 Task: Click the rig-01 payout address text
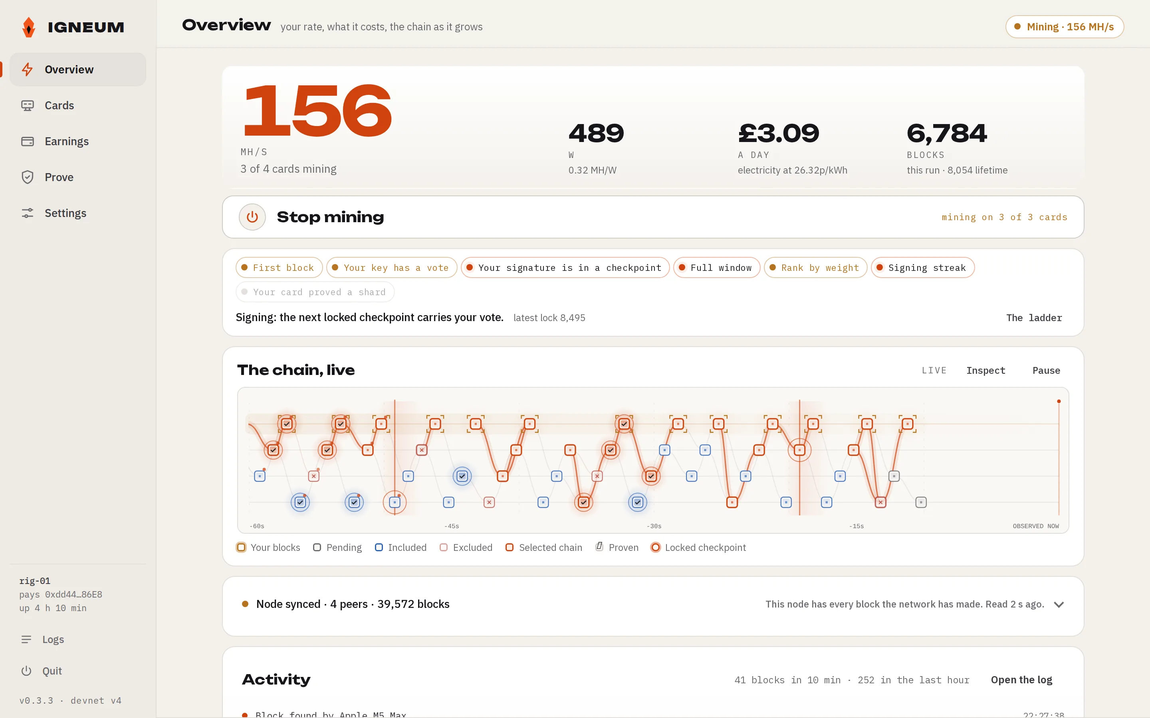click(x=61, y=594)
